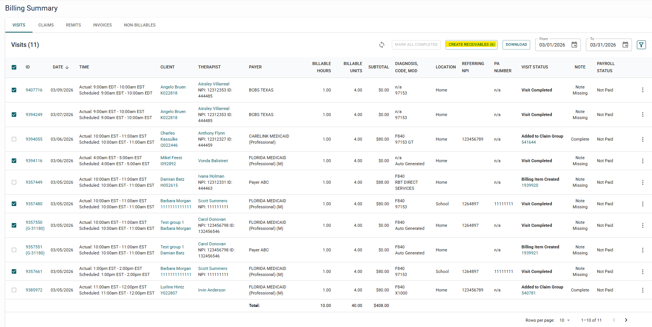Open three-dot menu for visit 9394055
The image size is (652, 327).
tap(642, 139)
